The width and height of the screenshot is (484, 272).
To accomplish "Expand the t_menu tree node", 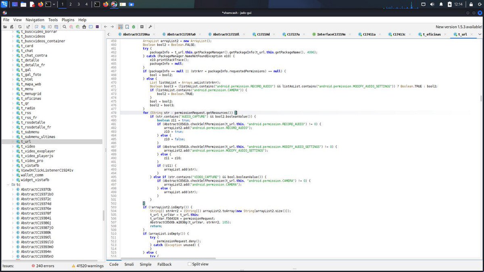I will coord(13,89).
